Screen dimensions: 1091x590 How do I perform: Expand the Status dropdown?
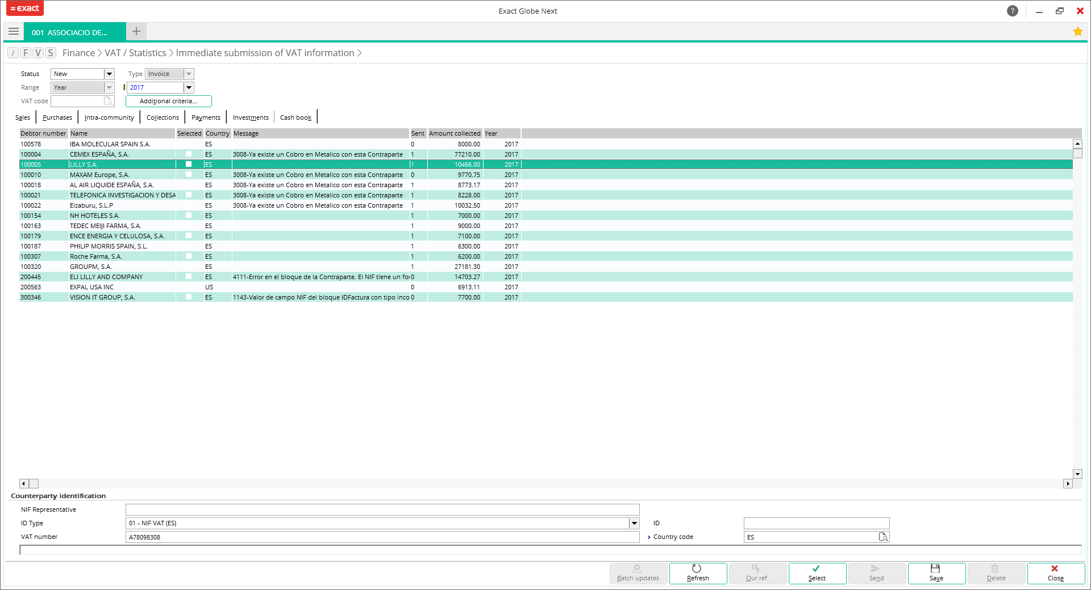pos(109,74)
